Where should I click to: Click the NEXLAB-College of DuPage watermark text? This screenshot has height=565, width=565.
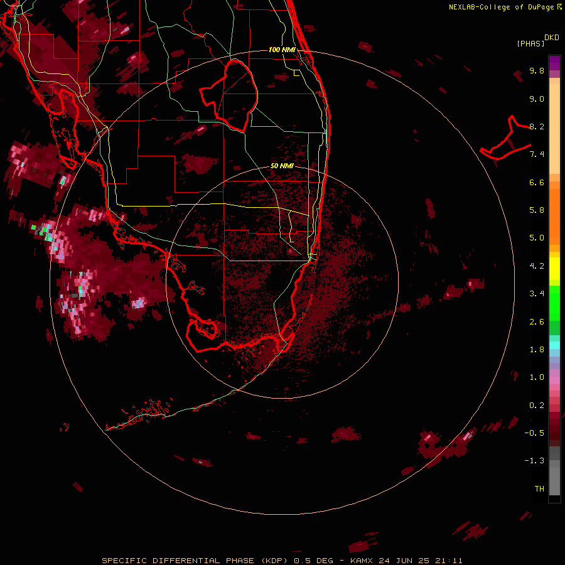point(505,7)
